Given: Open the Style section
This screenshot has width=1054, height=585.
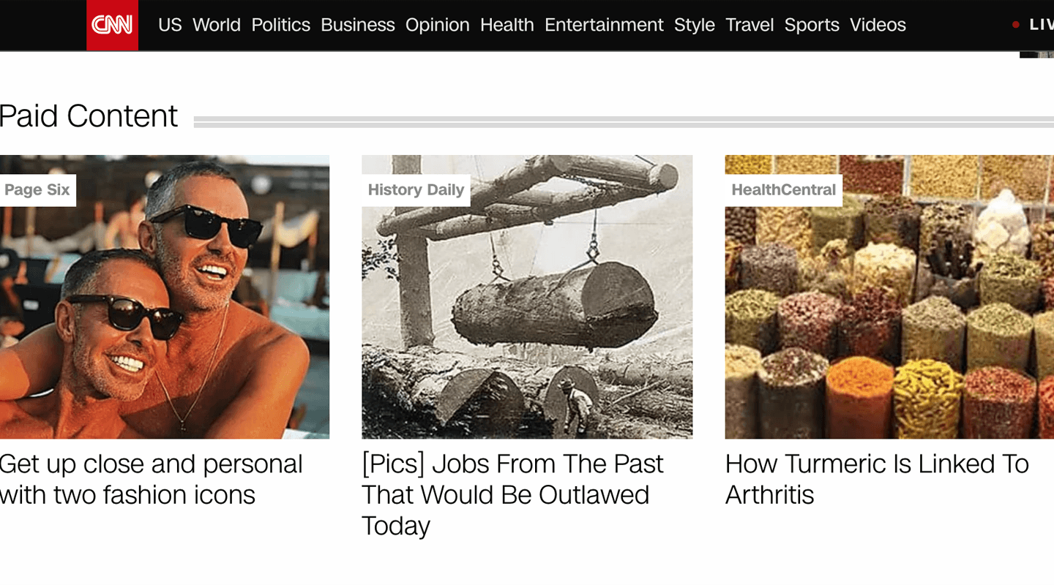Looking at the screenshot, I should [694, 25].
